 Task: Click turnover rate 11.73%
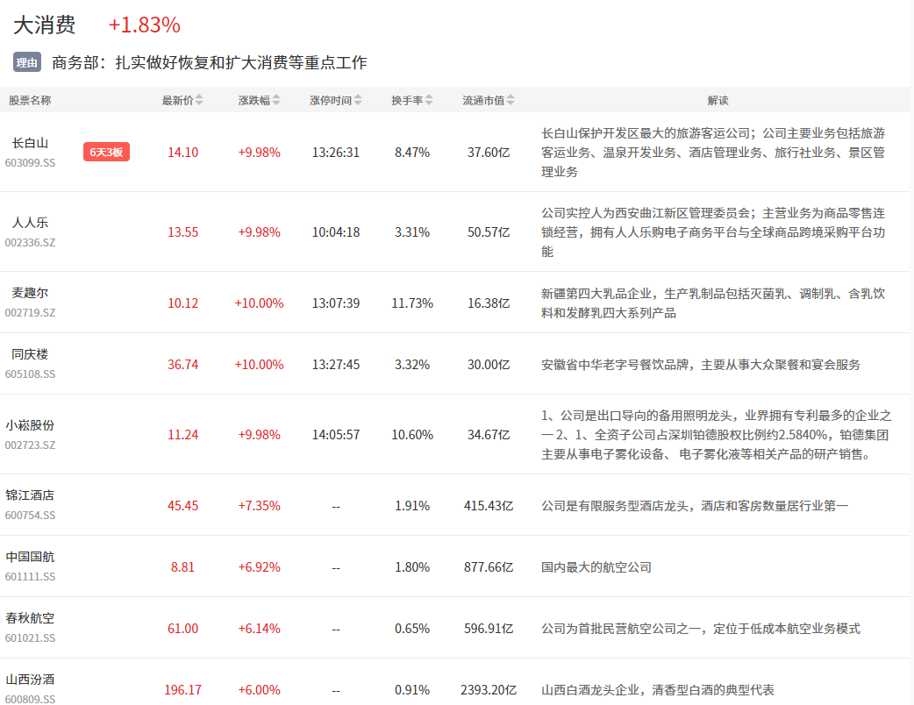pyautogui.click(x=412, y=303)
